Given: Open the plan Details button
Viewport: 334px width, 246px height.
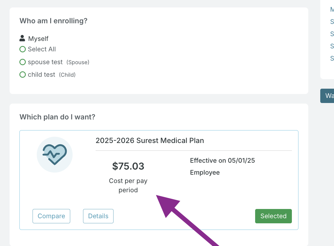Looking at the screenshot, I should pyautogui.click(x=98, y=216).
